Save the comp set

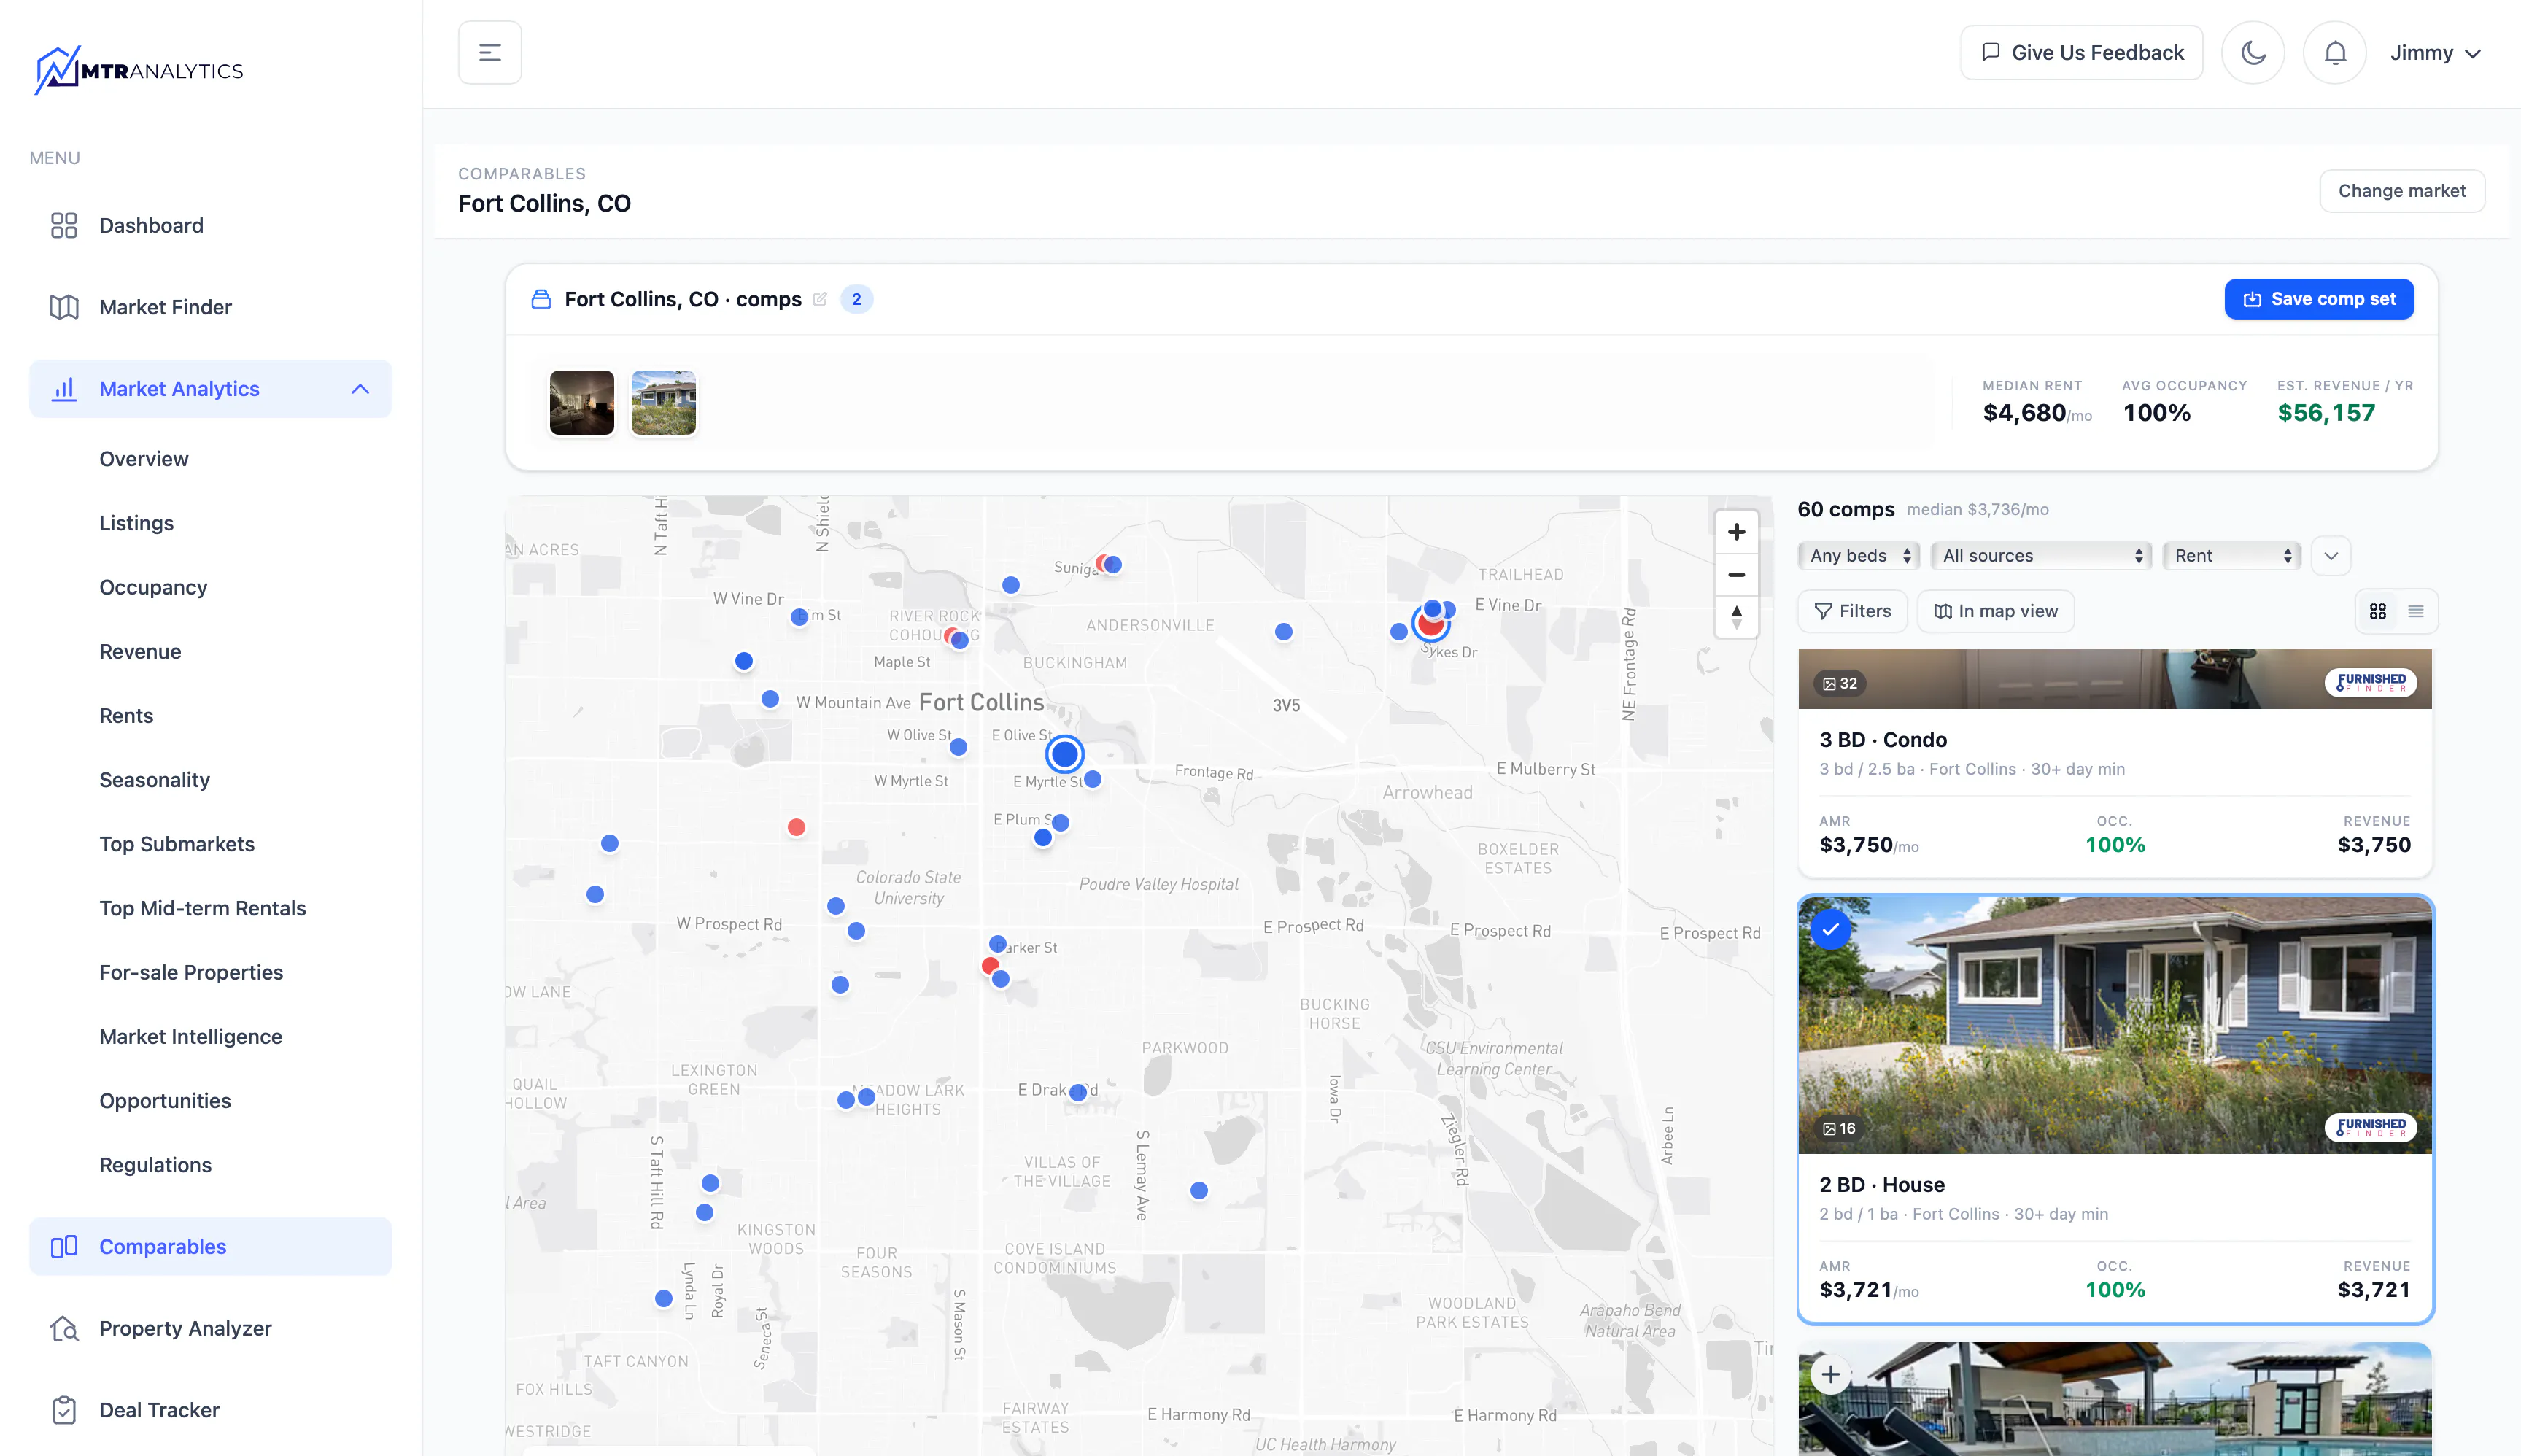pos(2318,299)
